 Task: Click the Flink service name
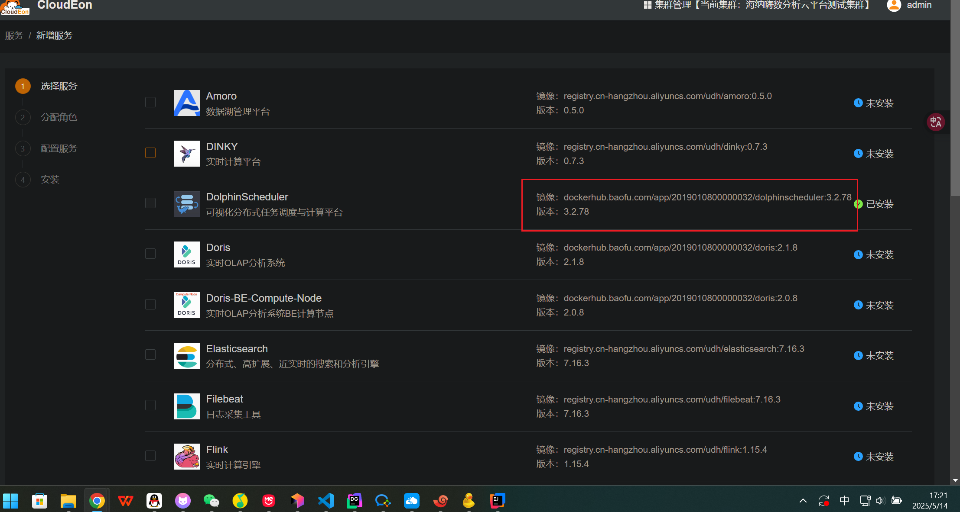pos(217,450)
